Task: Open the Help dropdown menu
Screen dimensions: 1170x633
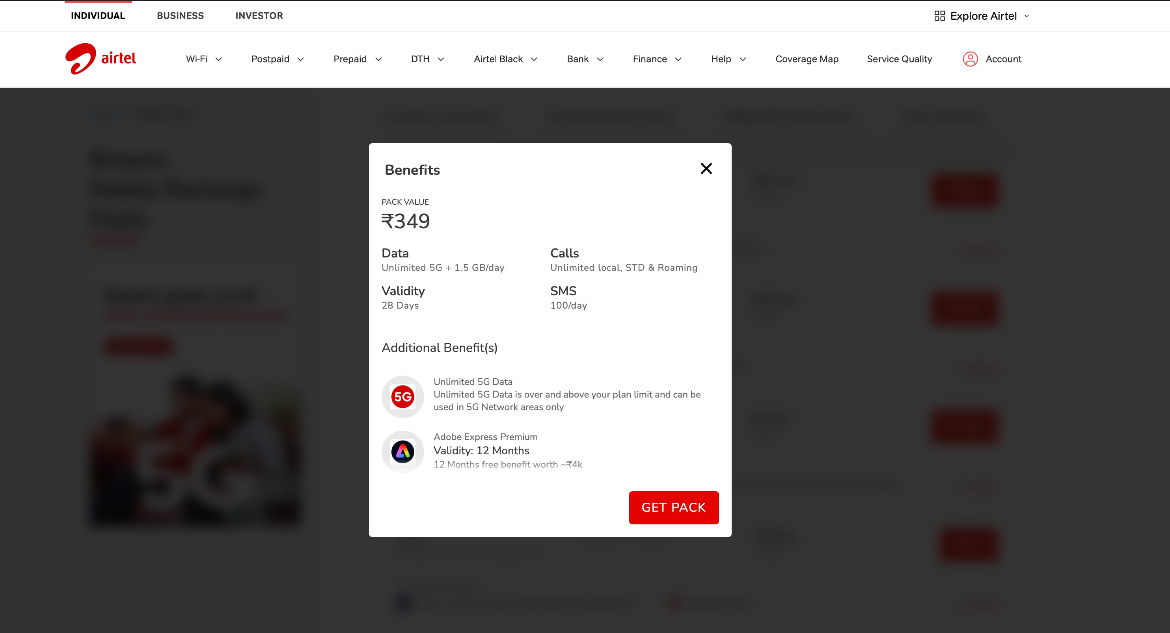Action: coord(728,59)
